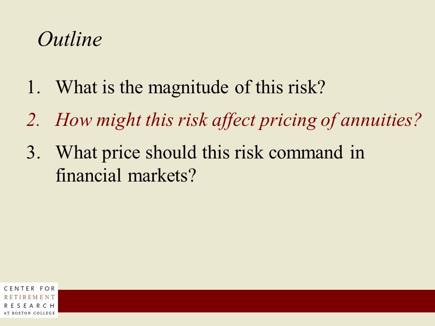Click the word 'annuities?' in red text
435x326 pixels.
click(x=381, y=120)
